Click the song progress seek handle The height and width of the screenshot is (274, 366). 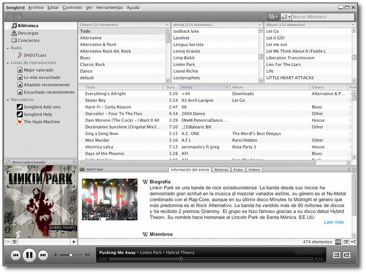tap(181, 259)
